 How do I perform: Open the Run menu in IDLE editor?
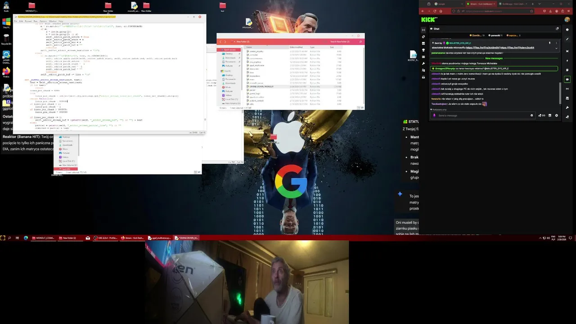(36, 21)
